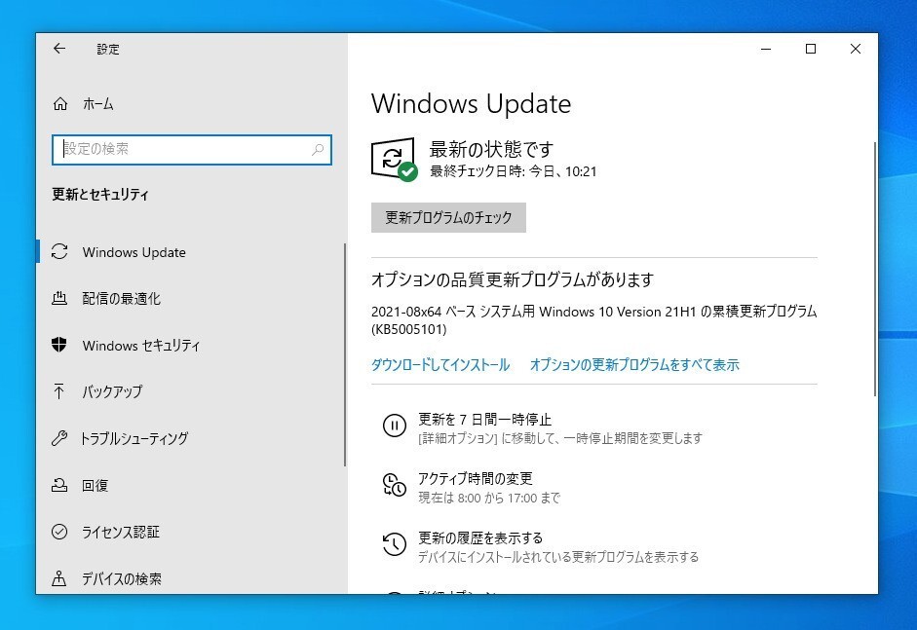The width and height of the screenshot is (917, 630).
Task: Click the トラブルシューティング wrench icon
Action: [x=59, y=438]
